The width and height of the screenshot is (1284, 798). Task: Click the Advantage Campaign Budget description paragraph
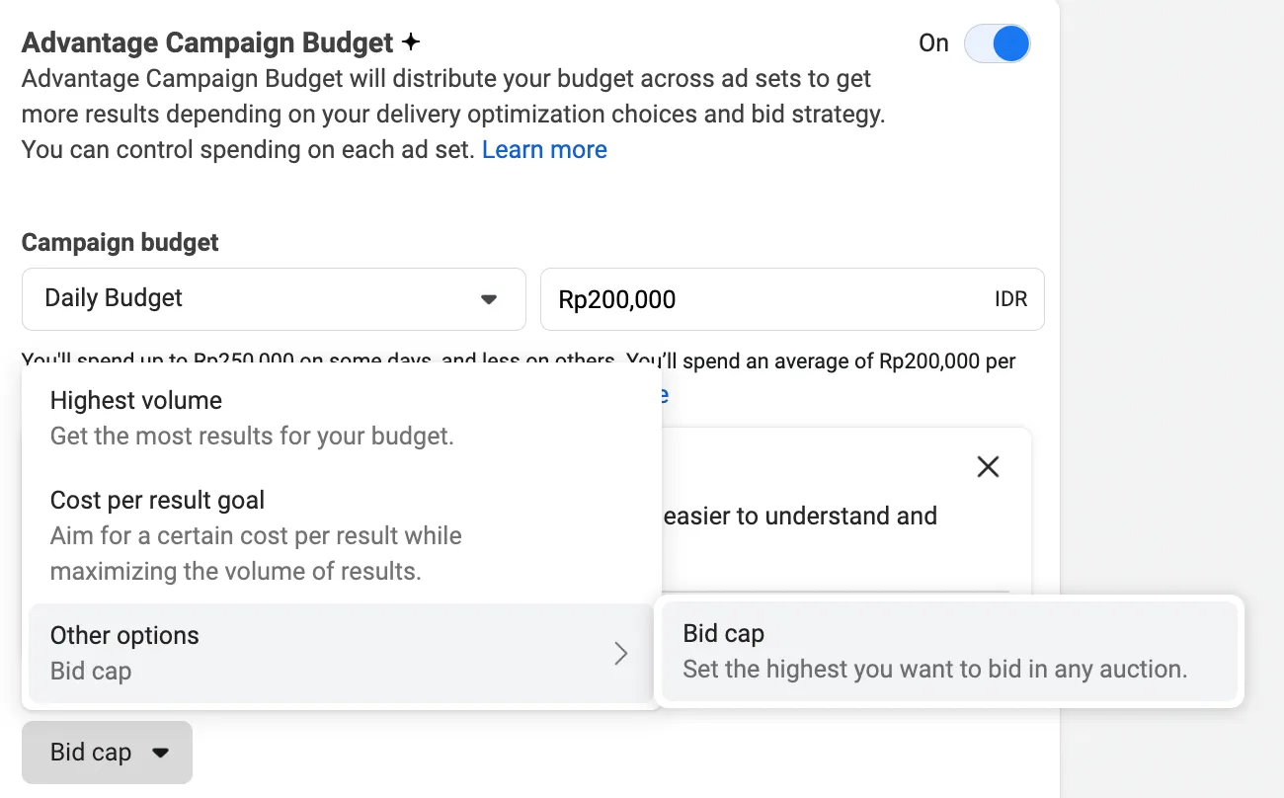pos(453,115)
